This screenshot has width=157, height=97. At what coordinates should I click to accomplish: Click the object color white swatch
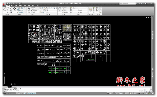(x=73, y=8)
